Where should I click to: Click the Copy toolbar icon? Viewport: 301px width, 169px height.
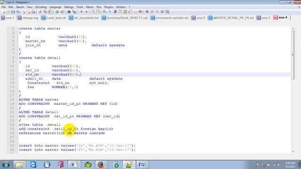(x=45, y=12)
